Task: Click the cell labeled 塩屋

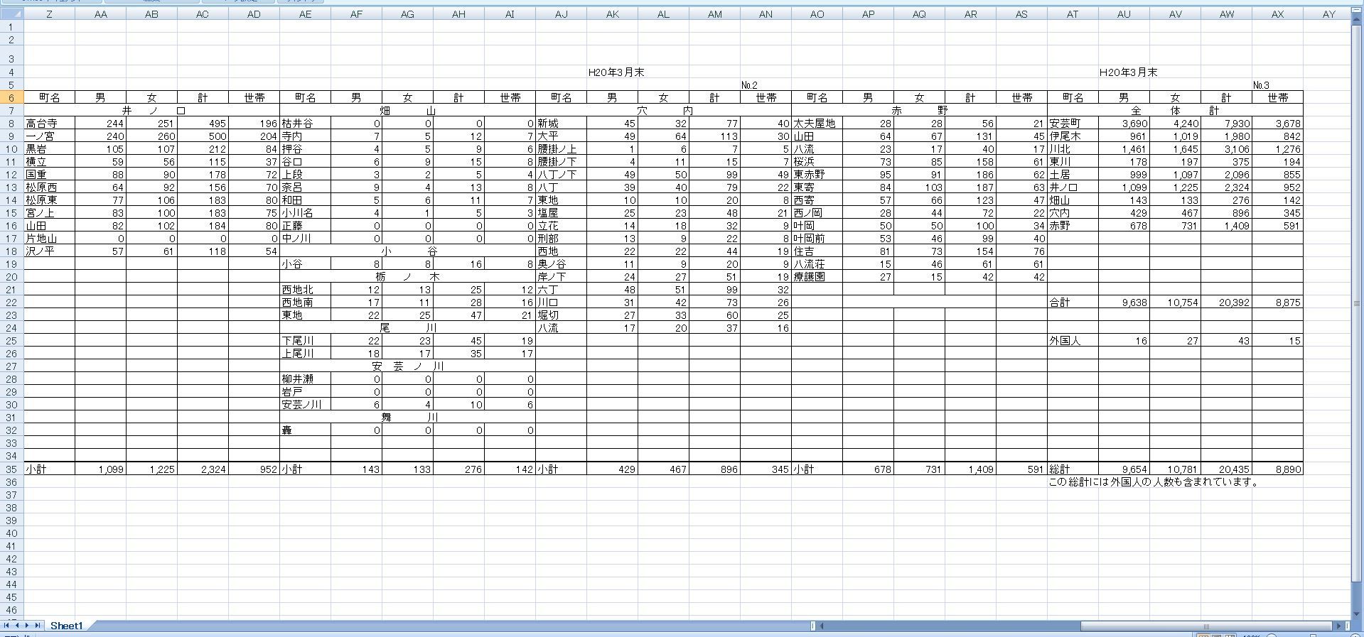Action: [x=561, y=213]
